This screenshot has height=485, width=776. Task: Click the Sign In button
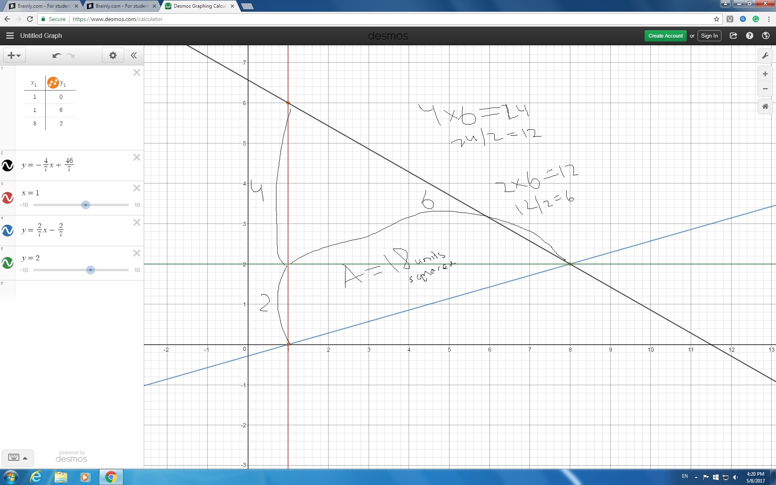pos(709,36)
